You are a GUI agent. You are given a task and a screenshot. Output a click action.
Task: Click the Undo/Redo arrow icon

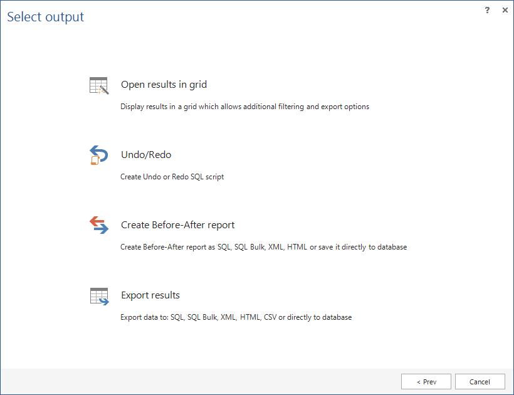tap(98, 155)
